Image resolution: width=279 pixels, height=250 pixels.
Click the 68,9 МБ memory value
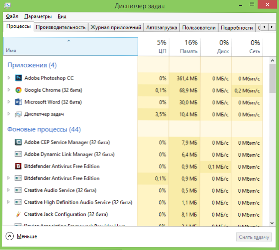pos(188,90)
